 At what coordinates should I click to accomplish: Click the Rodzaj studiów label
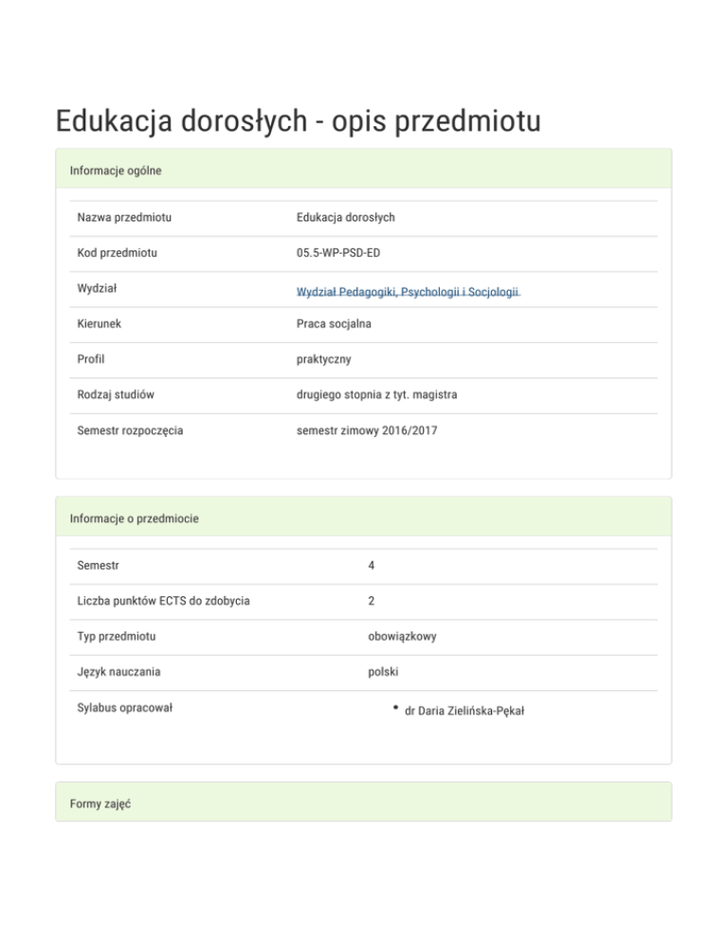117,394
